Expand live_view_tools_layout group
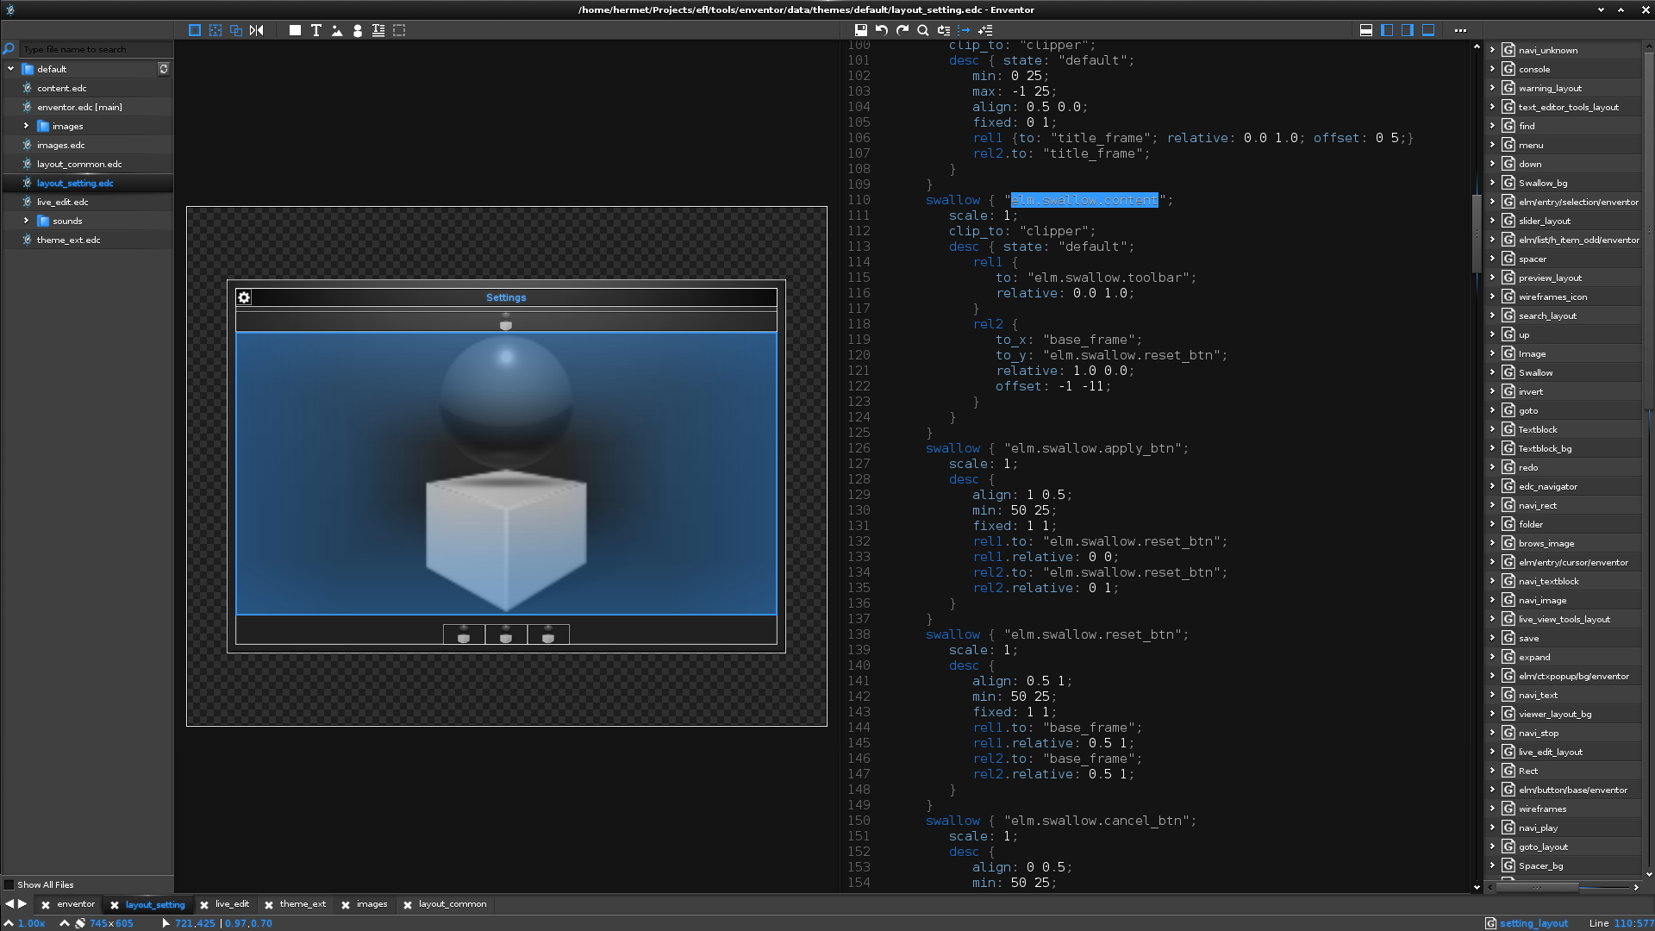Screen dimensions: 1655x931 [1492, 619]
